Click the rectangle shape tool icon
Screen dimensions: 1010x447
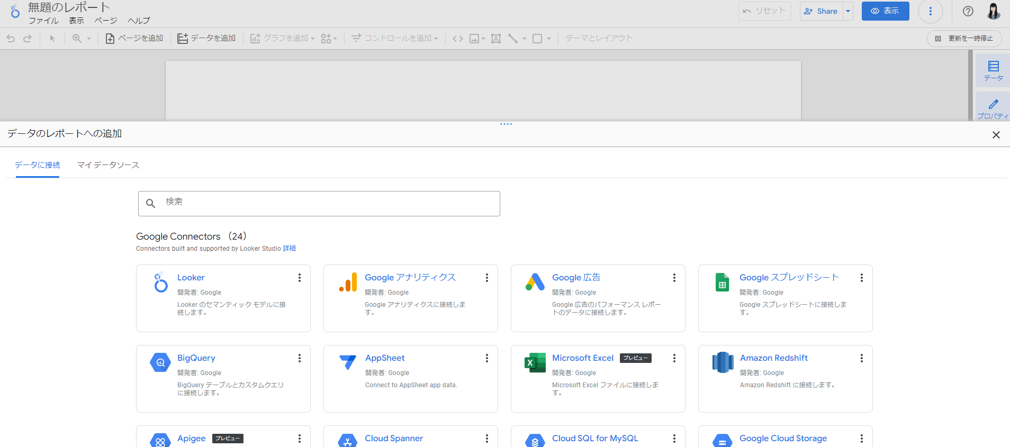[537, 39]
